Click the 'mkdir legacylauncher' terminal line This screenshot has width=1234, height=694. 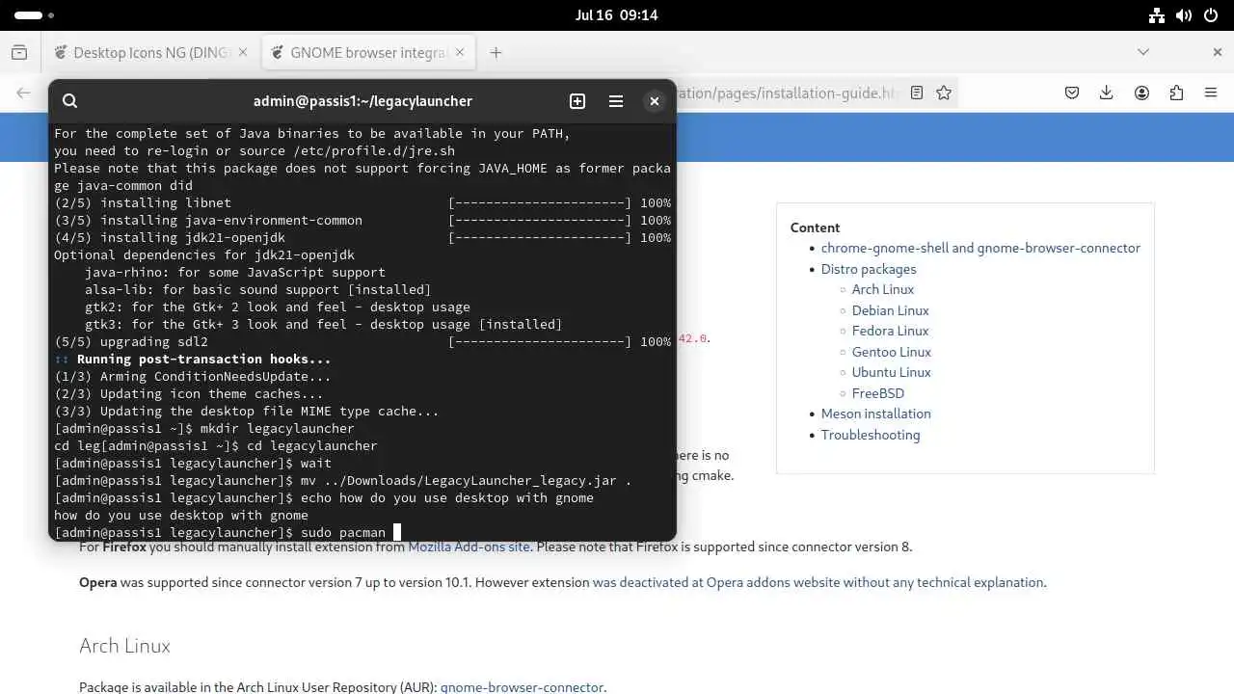[204, 428]
